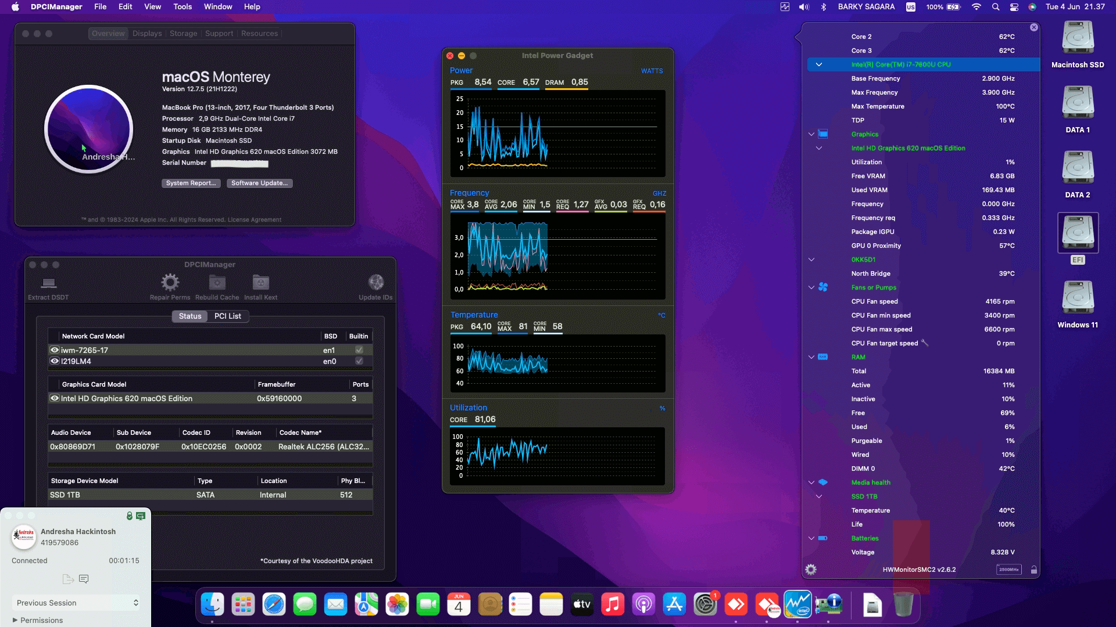Select Status tab in DPCIManager
Viewport: 1116px width, 627px height.
190,316
